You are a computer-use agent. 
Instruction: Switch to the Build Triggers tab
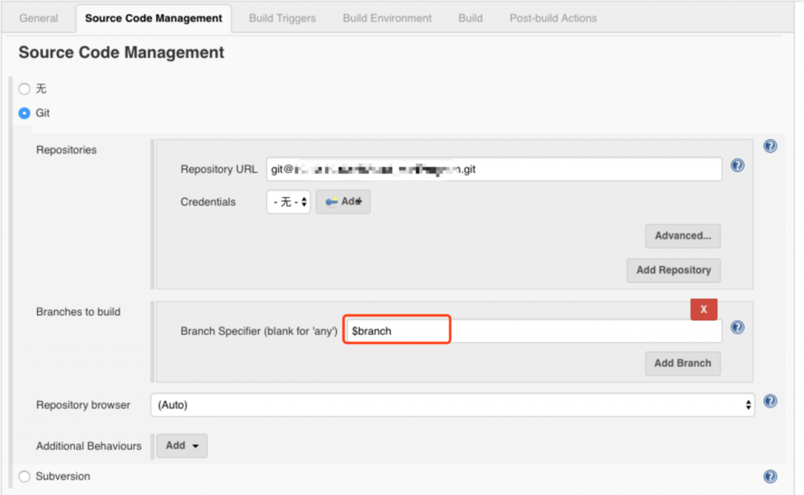pos(282,18)
